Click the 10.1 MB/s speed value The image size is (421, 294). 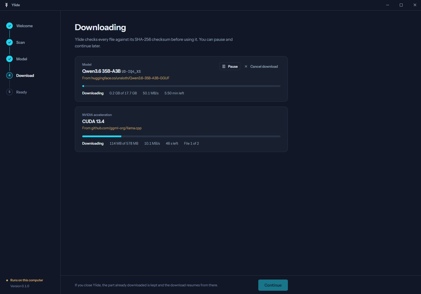[152, 143]
